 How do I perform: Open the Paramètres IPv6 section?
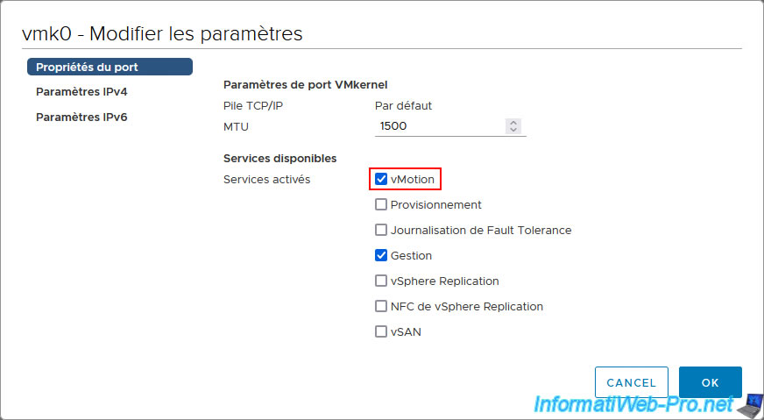coord(81,117)
